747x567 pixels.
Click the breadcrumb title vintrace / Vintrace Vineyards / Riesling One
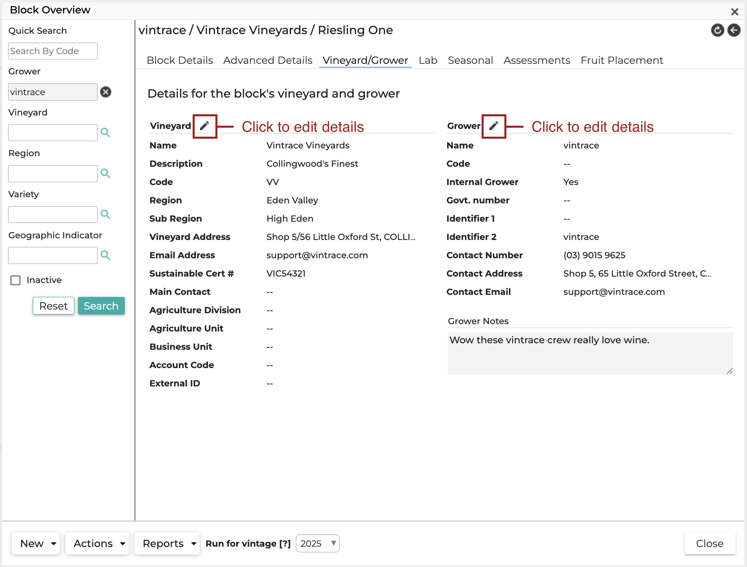pyautogui.click(x=265, y=30)
